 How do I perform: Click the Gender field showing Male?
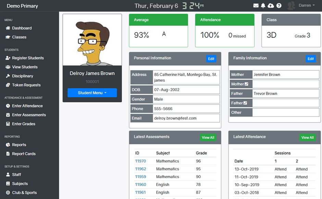point(186,99)
